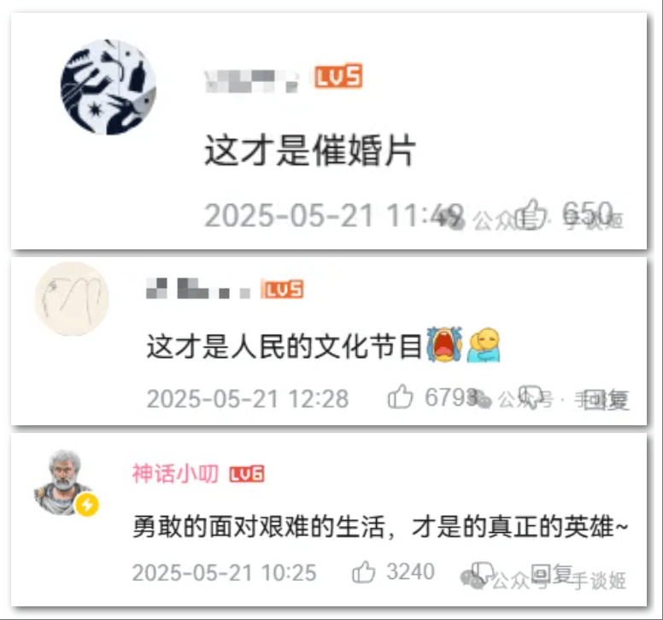Click the username 神话小叨
The width and height of the screenshot is (663, 620).
[175, 473]
